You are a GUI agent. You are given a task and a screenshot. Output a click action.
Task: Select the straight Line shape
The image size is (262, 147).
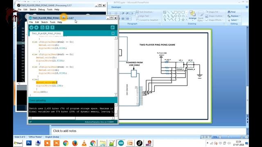pyautogui.click(x=168, y=12)
